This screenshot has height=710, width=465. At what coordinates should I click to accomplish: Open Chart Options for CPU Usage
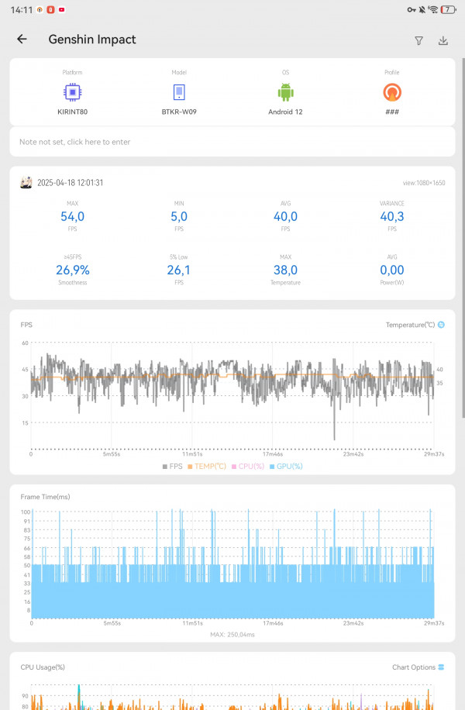(418, 667)
